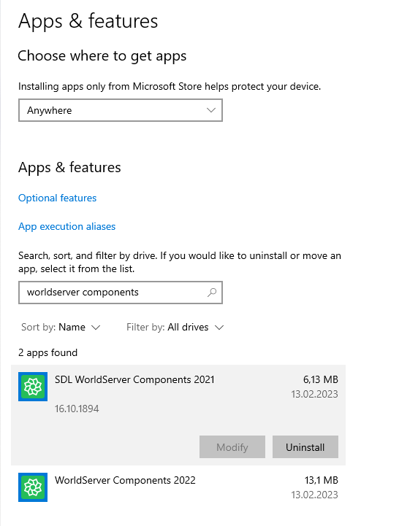Open the App execution aliases link
This screenshot has height=526, width=399.
point(67,226)
